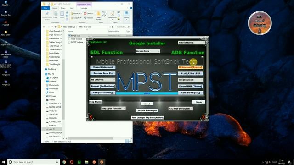The image size is (294, 165).
Task: Click the Rename icon in the ribbon
Action: coord(89,18)
